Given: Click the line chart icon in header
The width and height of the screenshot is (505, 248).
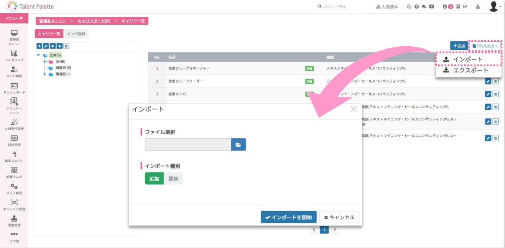Looking at the screenshot, I should (x=465, y=6).
